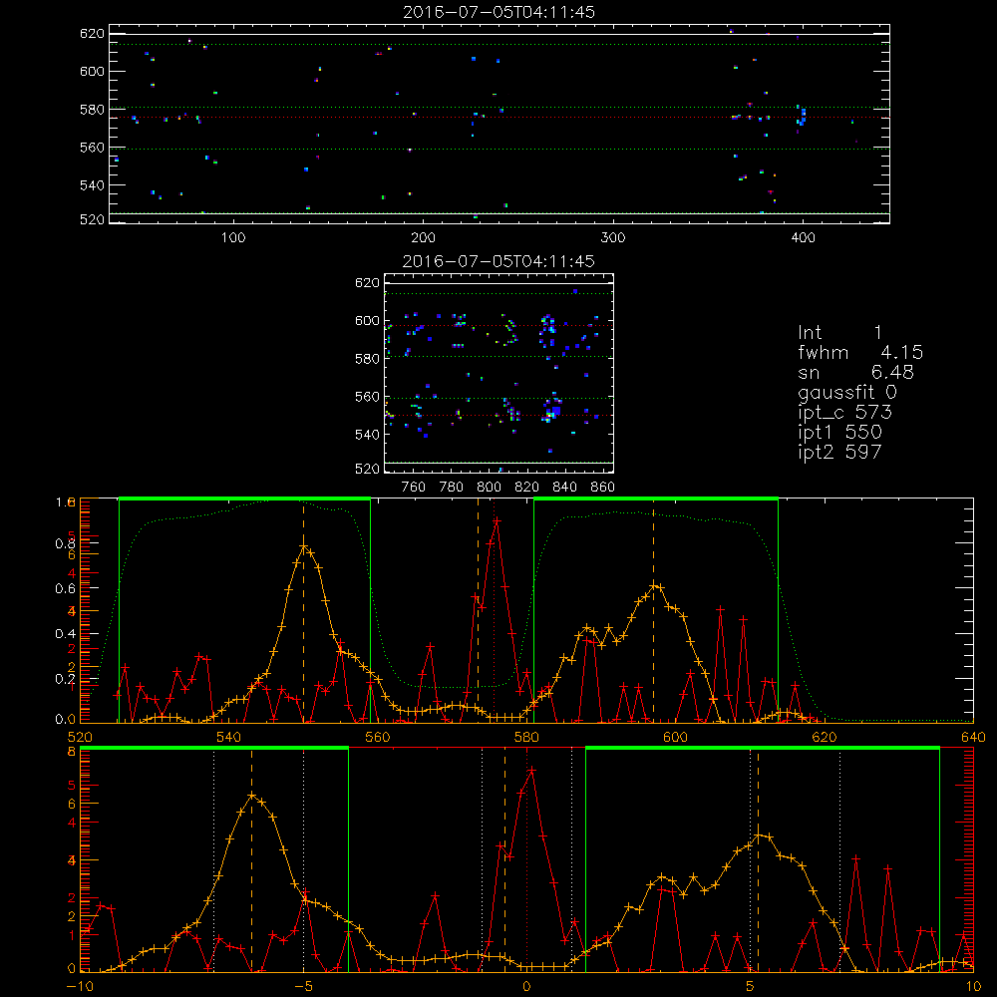Screen dimensions: 997x997
Task: Click the 'sn 6.48' annotation
Action: click(x=855, y=372)
